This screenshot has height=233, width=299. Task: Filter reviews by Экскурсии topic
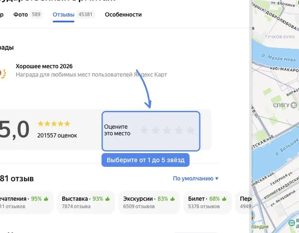click(149, 202)
